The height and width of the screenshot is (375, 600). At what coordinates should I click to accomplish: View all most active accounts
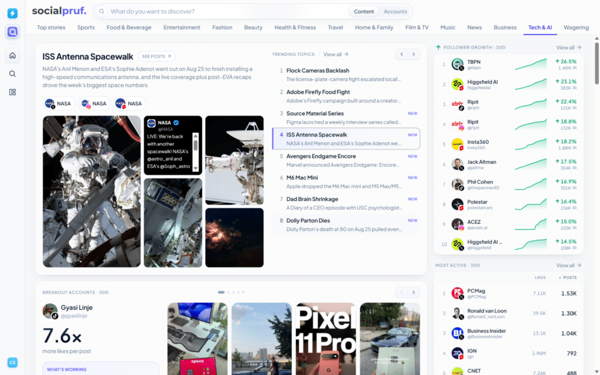(x=568, y=265)
